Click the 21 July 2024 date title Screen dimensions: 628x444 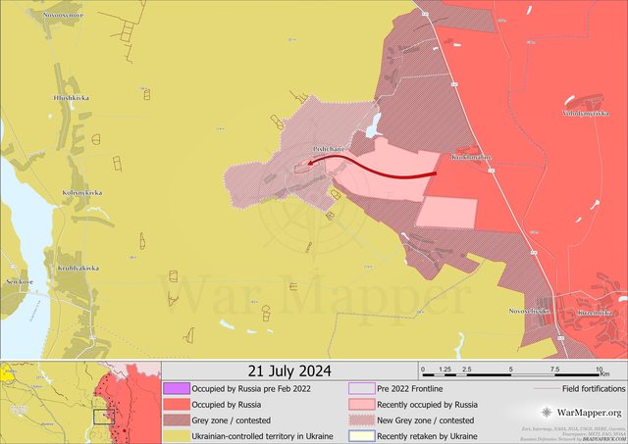[289, 370]
